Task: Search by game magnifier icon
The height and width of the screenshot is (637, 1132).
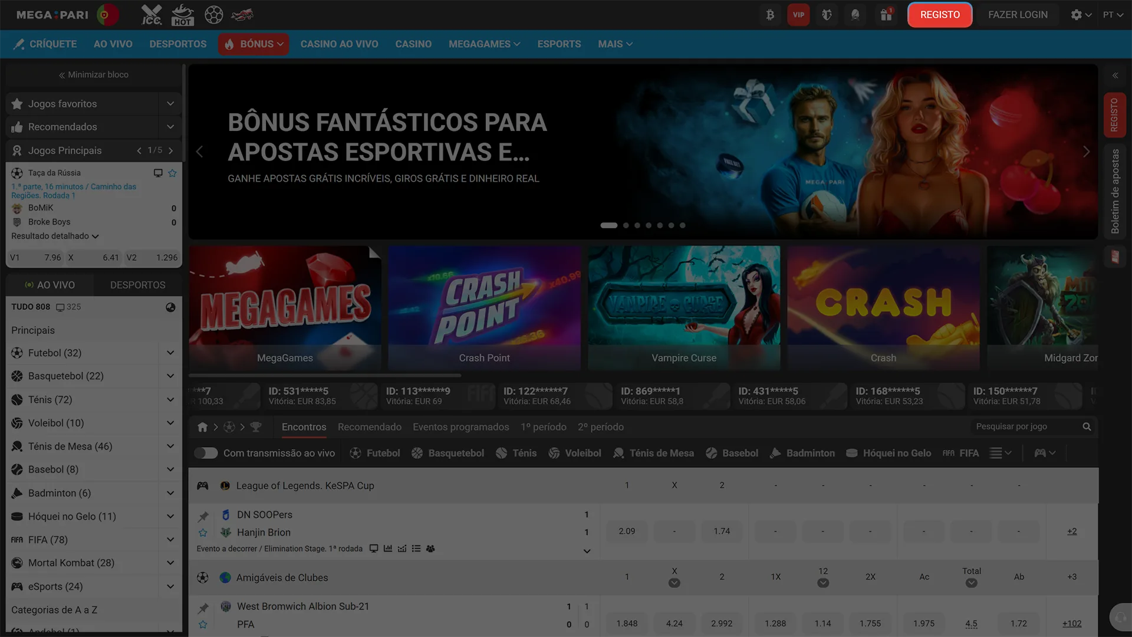Action: (x=1087, y=426)
